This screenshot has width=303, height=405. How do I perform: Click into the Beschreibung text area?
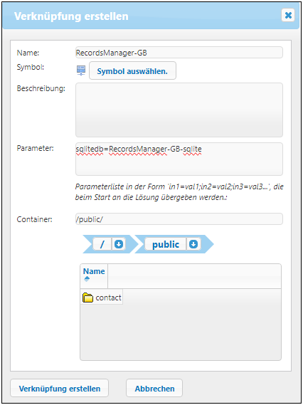[179, 110]
